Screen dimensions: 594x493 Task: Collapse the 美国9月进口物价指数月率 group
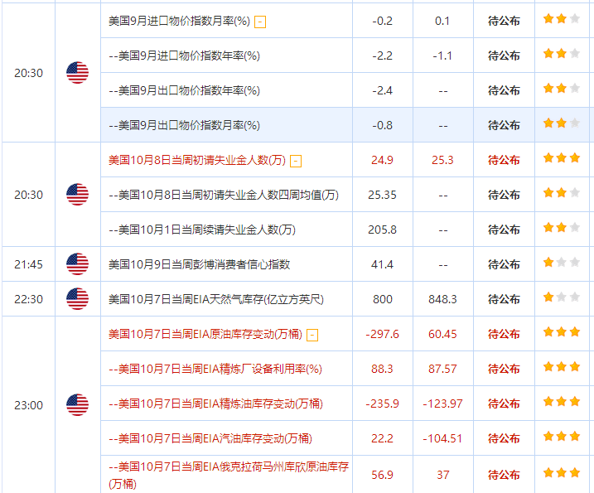(260, 22)
